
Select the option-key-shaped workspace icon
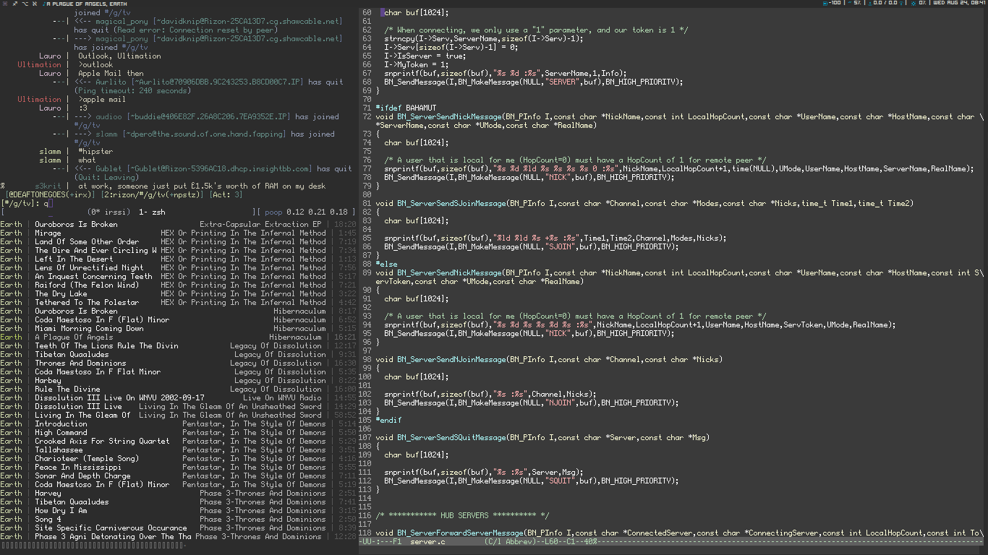tap(25, 4)
